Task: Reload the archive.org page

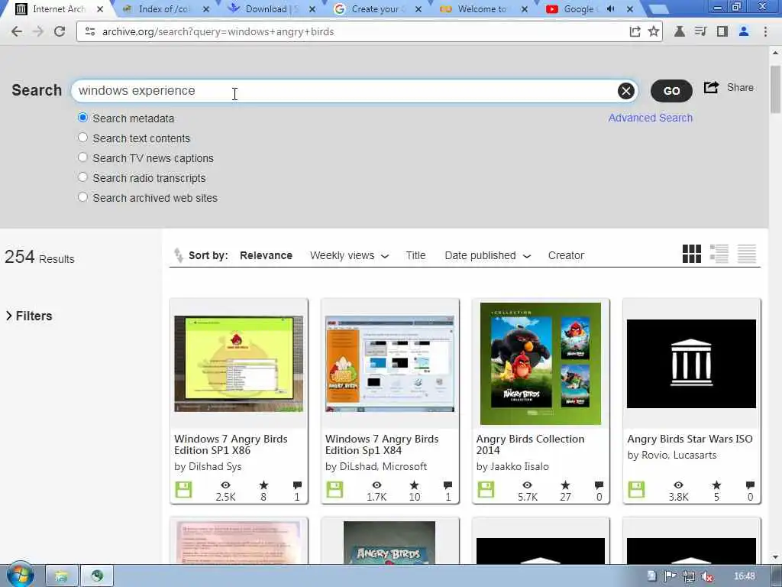Action: click(x=60, y=31)
